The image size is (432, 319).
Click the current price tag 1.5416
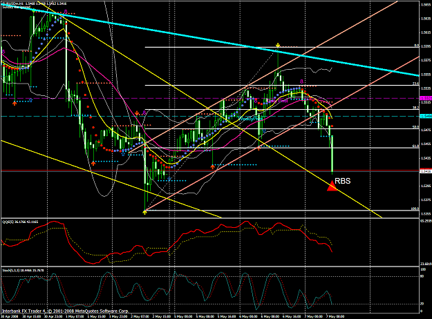(426, 171)
